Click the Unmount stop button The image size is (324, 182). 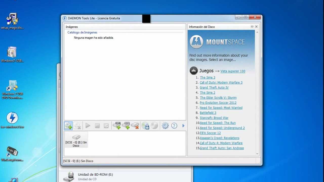[x=97, y=126]
